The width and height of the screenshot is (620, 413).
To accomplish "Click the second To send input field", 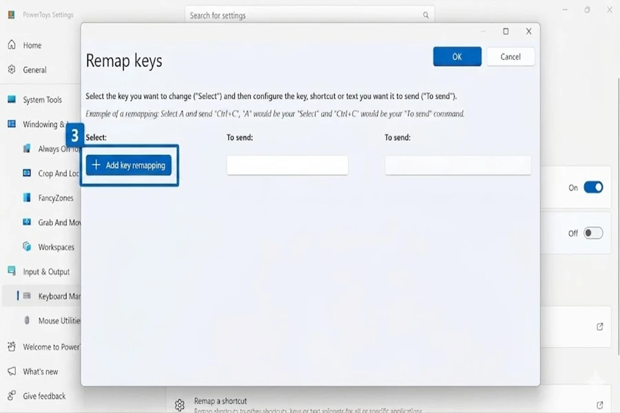I will 458,165.
